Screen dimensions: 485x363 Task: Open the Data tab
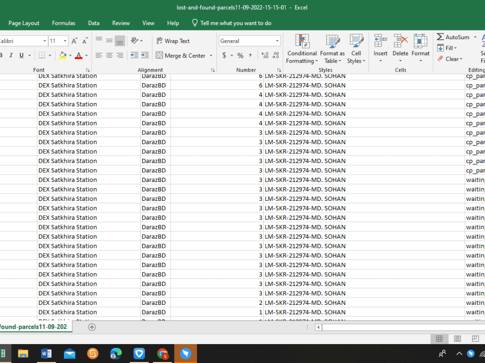pyautogui.click(x=94, y=23)
